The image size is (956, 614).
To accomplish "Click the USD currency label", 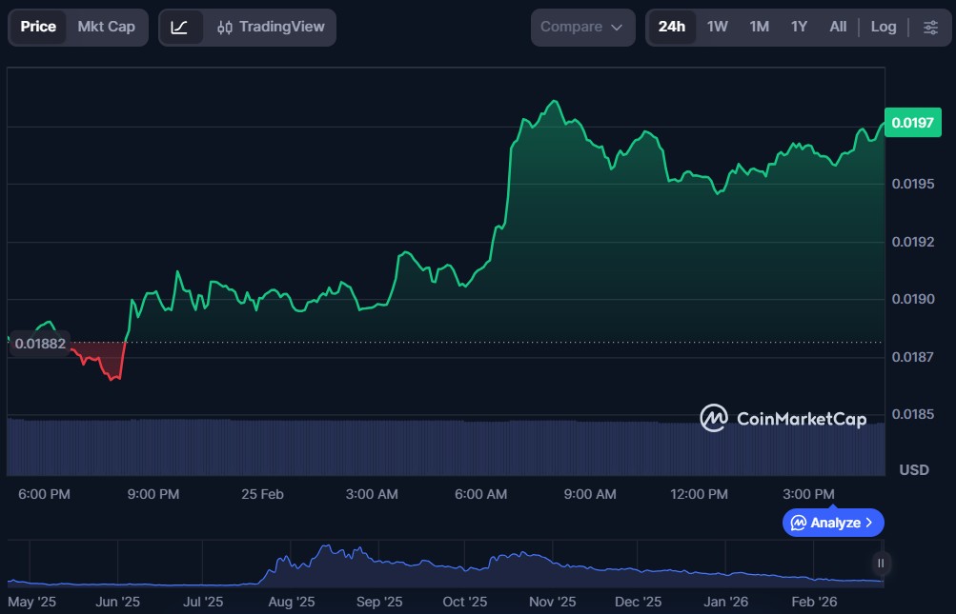I will pyautogui.click(x=914, y=470).
